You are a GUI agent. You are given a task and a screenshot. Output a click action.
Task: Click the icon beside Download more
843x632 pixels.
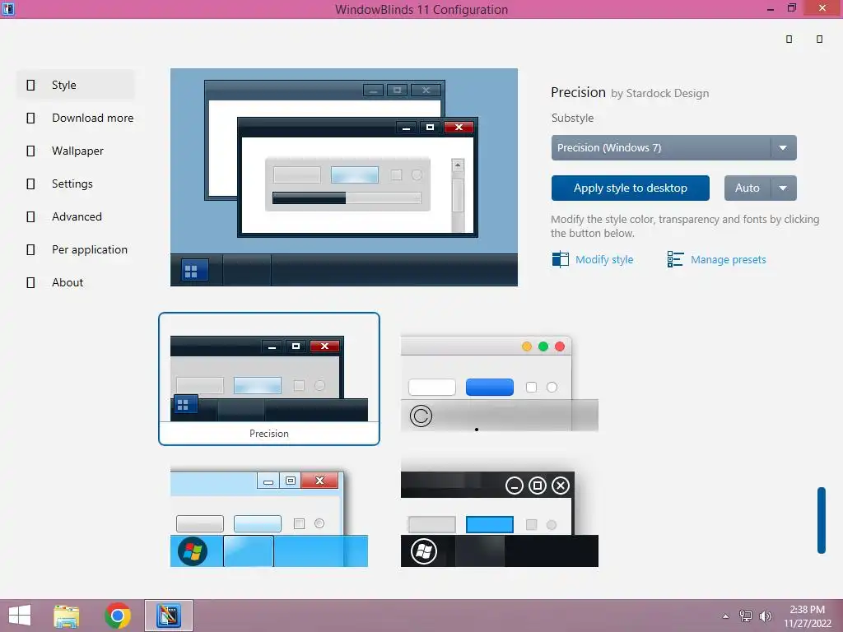30,118
